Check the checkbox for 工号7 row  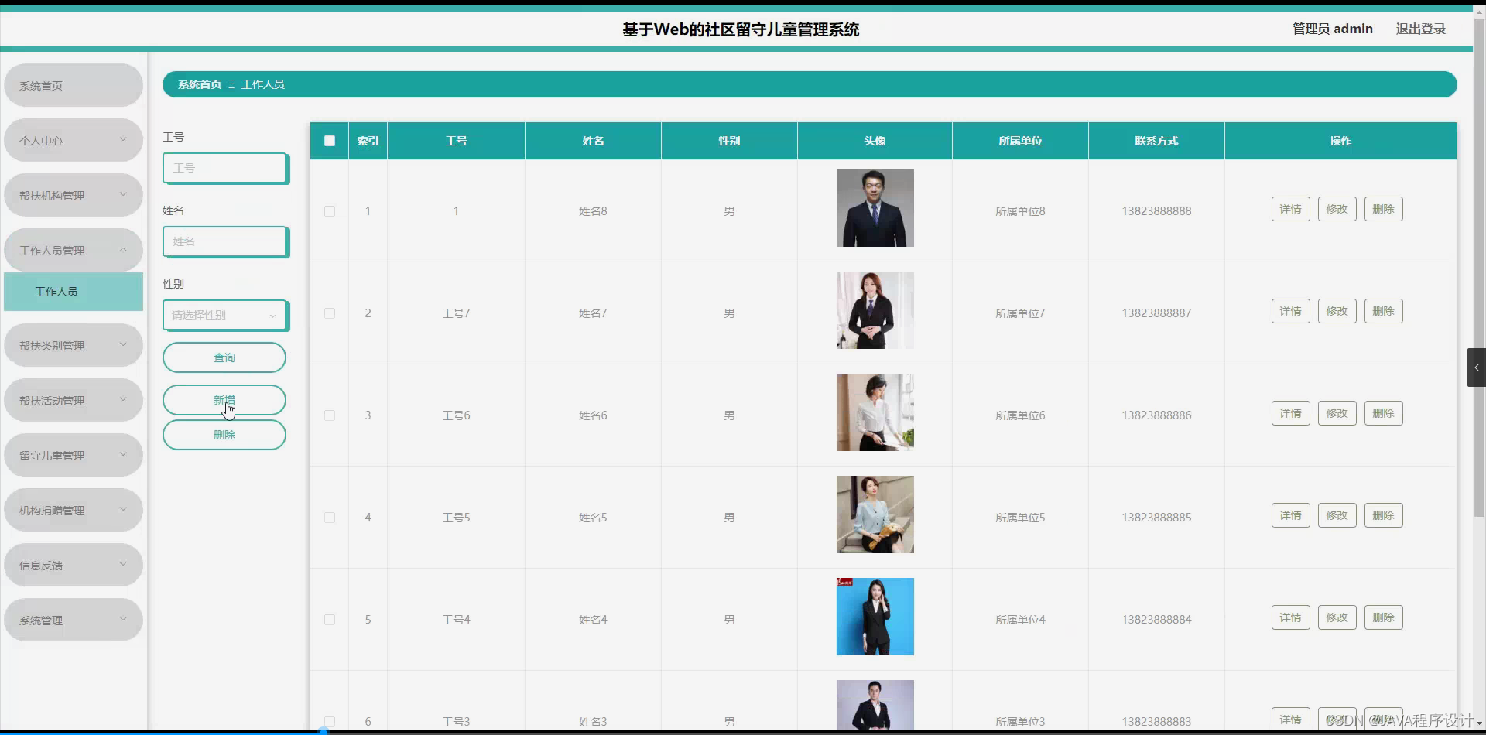(x=330, y=313)
